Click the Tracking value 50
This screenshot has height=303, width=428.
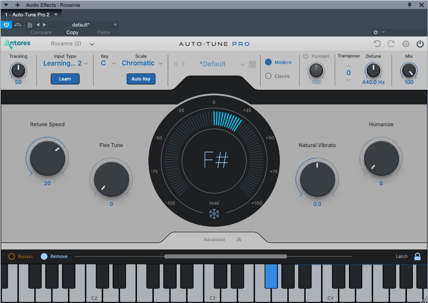pos(18,82)
